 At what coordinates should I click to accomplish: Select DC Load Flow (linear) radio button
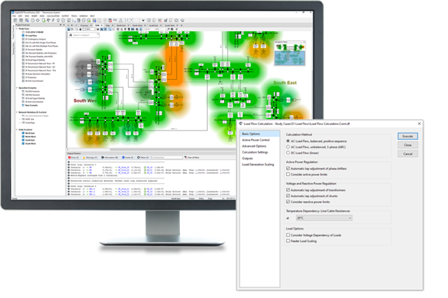point(288,153)
